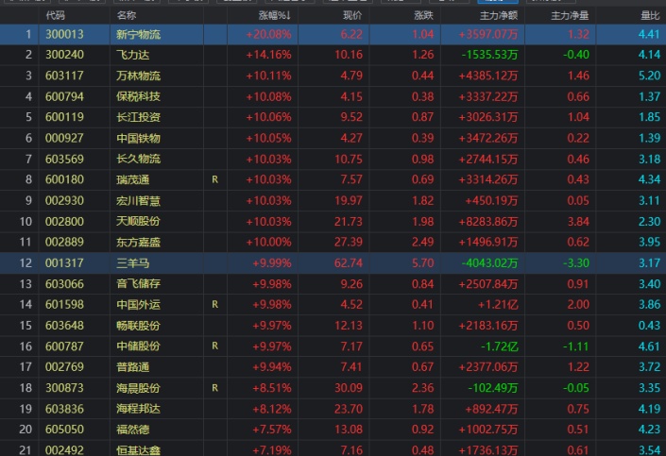The image size is (666, 456).
Task: Click the R marker next to 海晨股份
Action: (214, 387)
